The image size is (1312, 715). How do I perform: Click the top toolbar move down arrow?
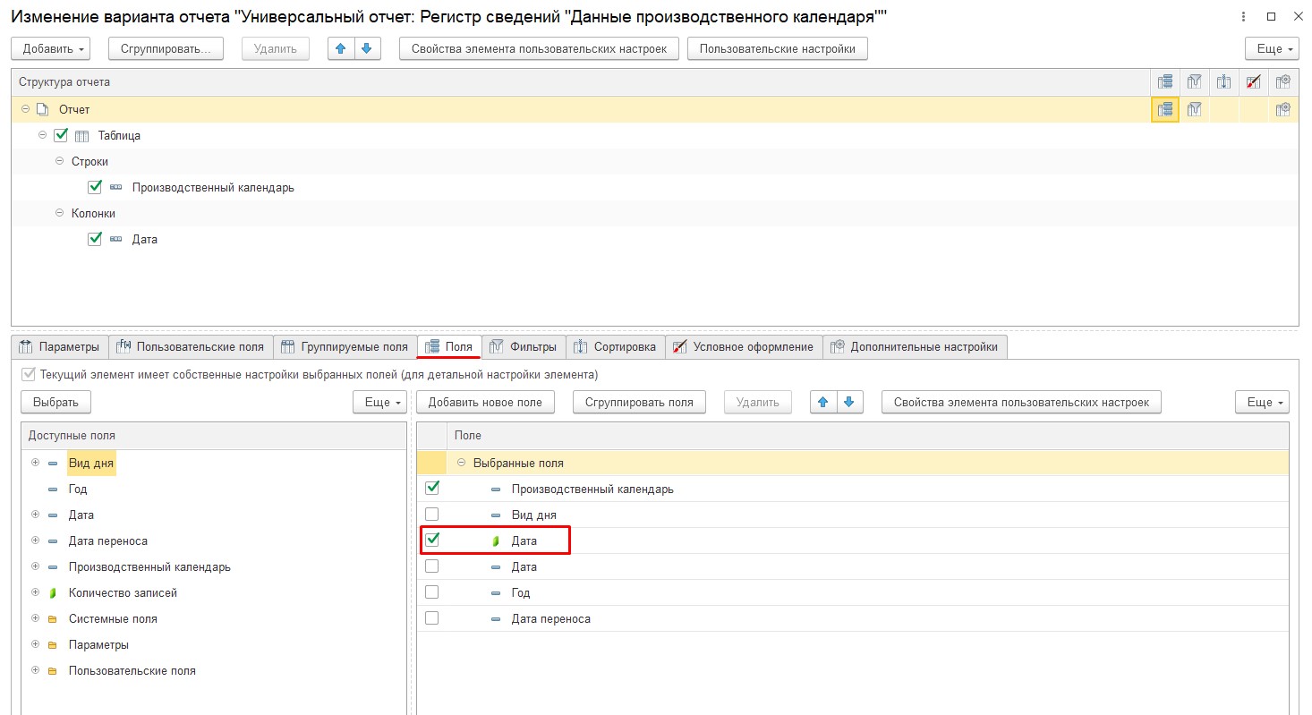367,48
